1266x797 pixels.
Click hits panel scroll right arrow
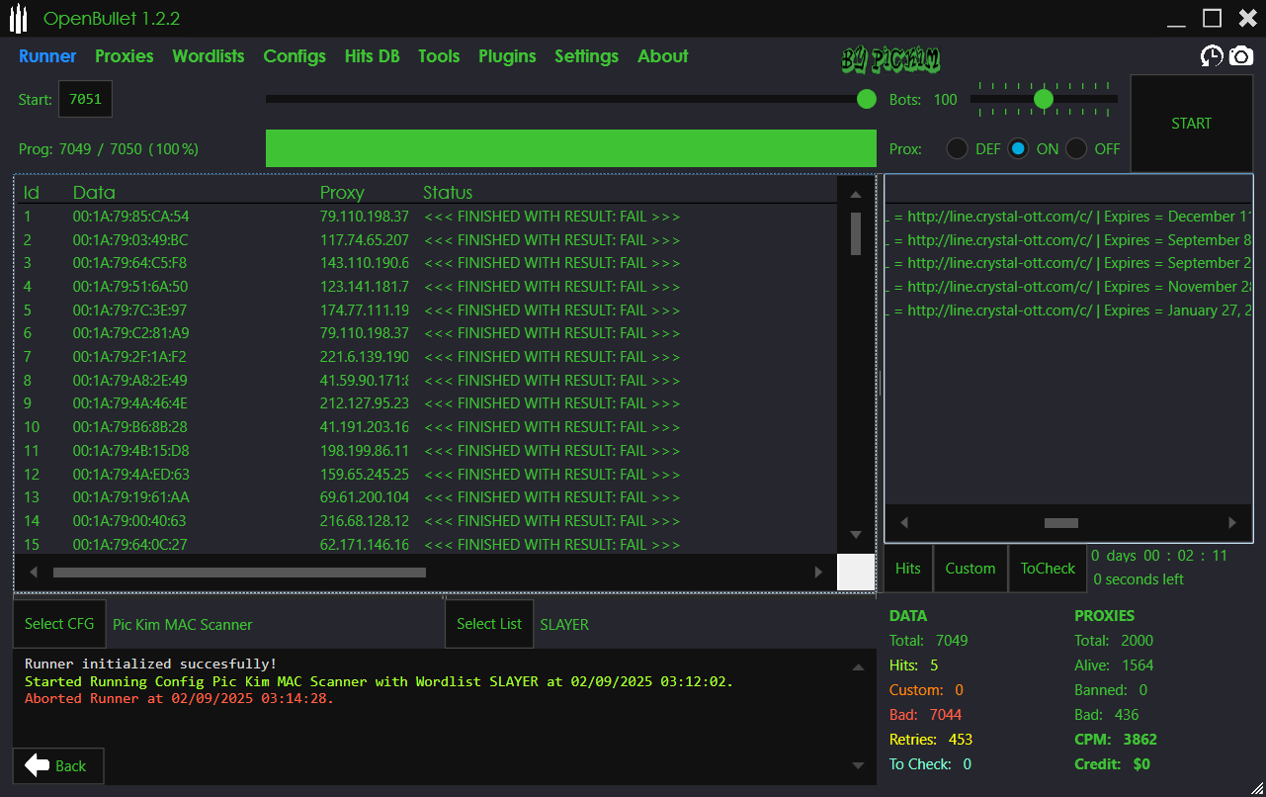click(1231, 522)
